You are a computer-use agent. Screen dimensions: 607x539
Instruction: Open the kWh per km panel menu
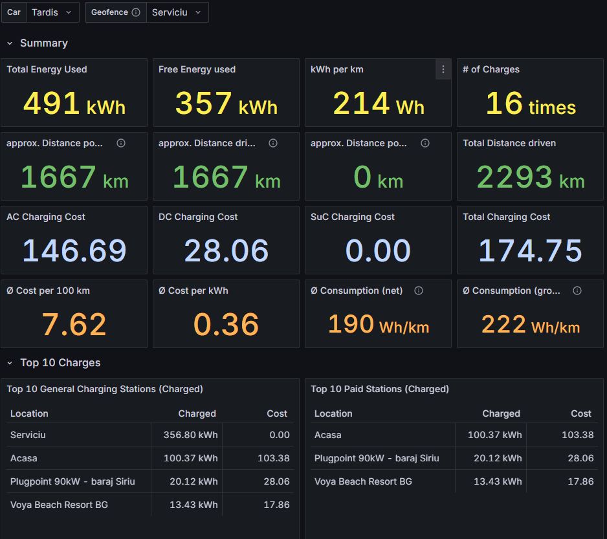click(443, 70)
